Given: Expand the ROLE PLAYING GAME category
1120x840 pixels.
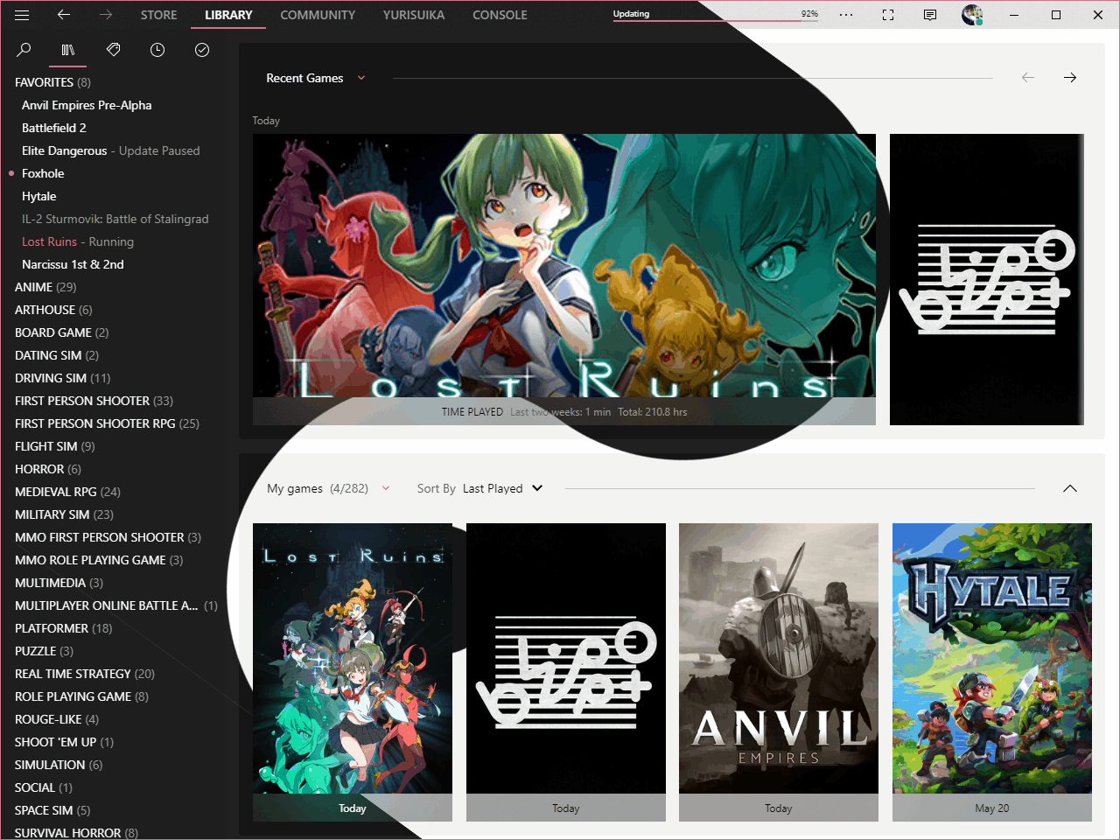Looking at the screenshot, I should click(81, 696).
